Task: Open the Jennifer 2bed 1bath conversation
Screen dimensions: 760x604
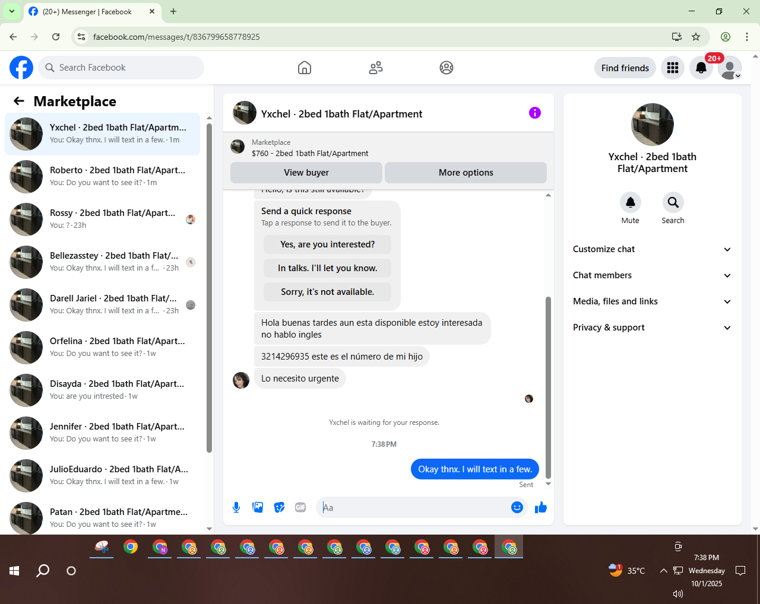Action: coord(102,433)
